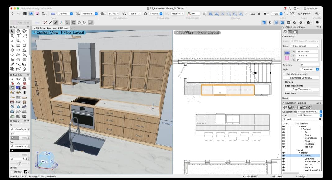332x180 pixels.
Task: Open the Shaded render mode dropdown
Action: tap(156, 14)
